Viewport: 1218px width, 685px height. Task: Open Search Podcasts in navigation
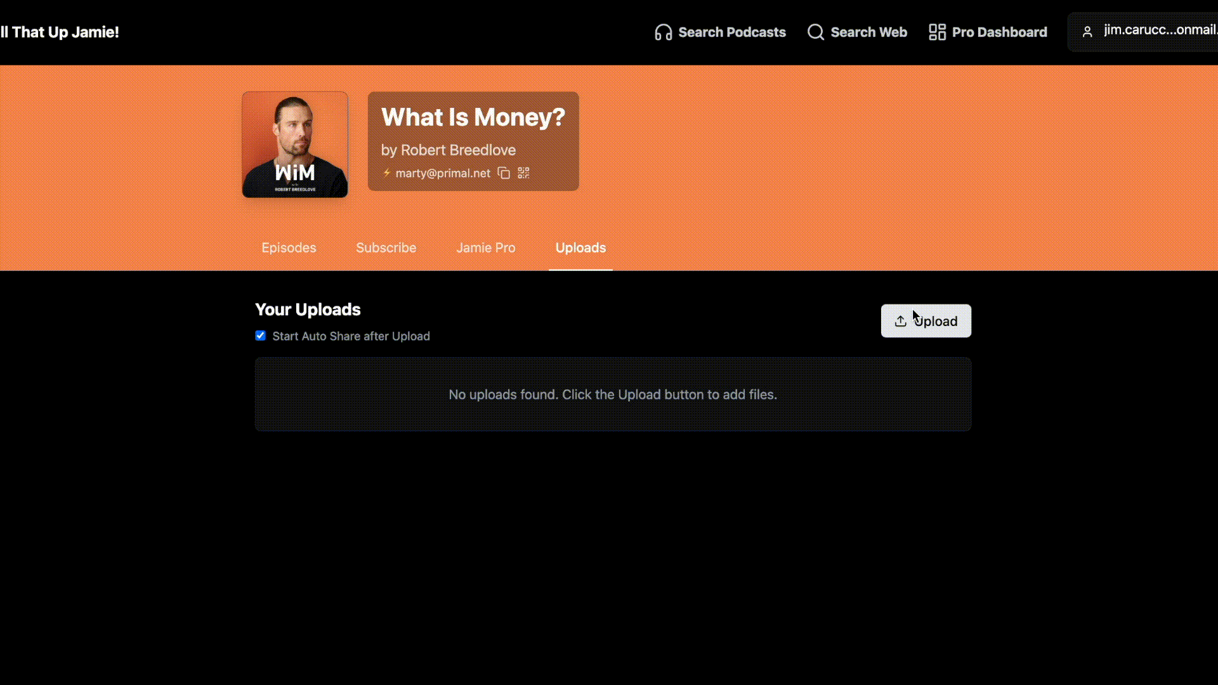pos(720,32)
